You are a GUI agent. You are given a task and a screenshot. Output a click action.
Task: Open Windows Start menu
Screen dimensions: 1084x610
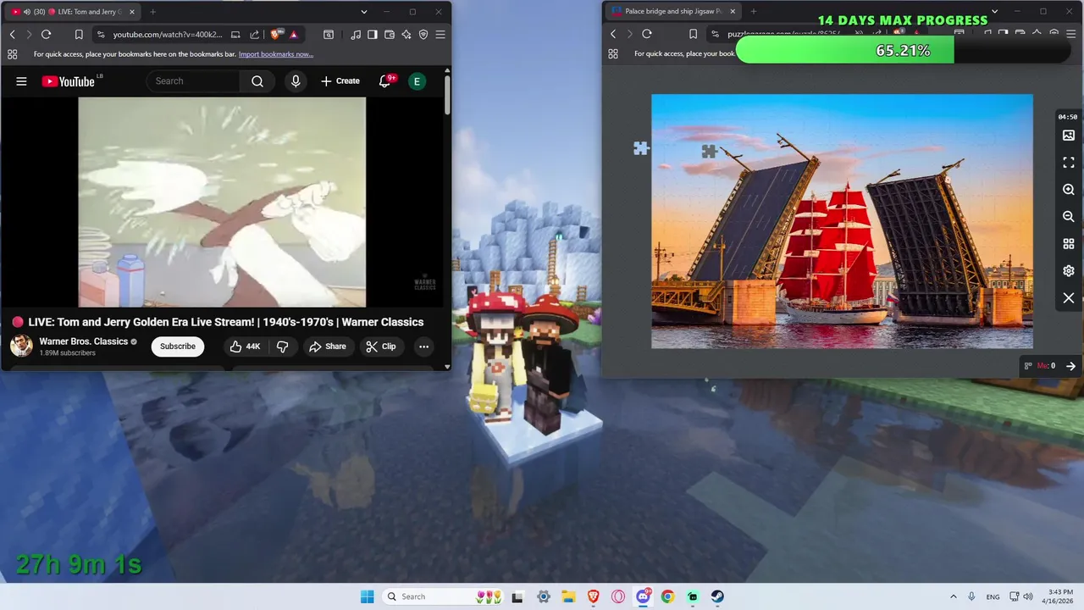pyautogui.click(x=367, y=596)
